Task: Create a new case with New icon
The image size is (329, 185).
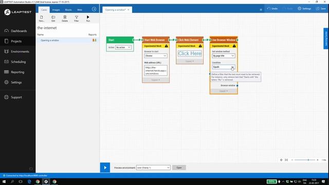Action: [x=42, y=18]
